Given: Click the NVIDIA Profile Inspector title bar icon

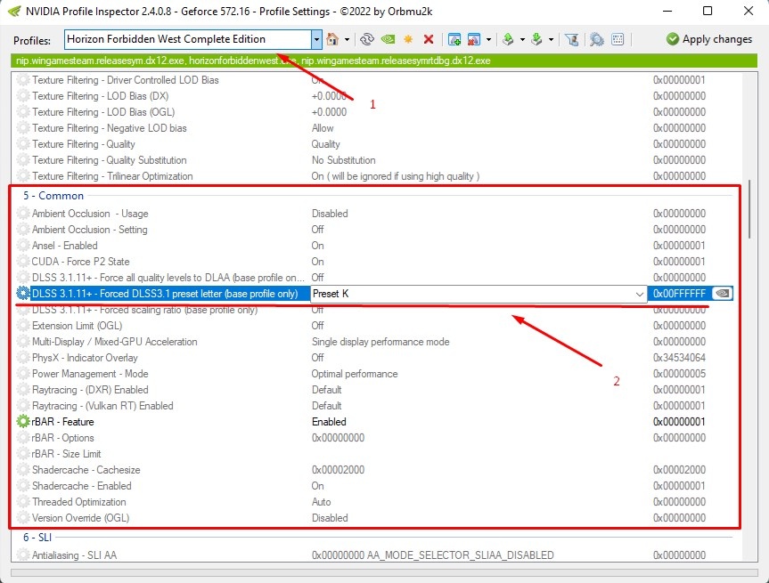Looking at the screenshot, I should click(x=15, y=11).
